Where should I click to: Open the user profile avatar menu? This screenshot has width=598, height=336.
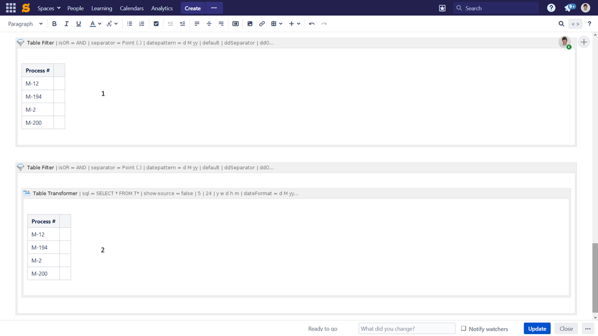click(x=585, y=8)
